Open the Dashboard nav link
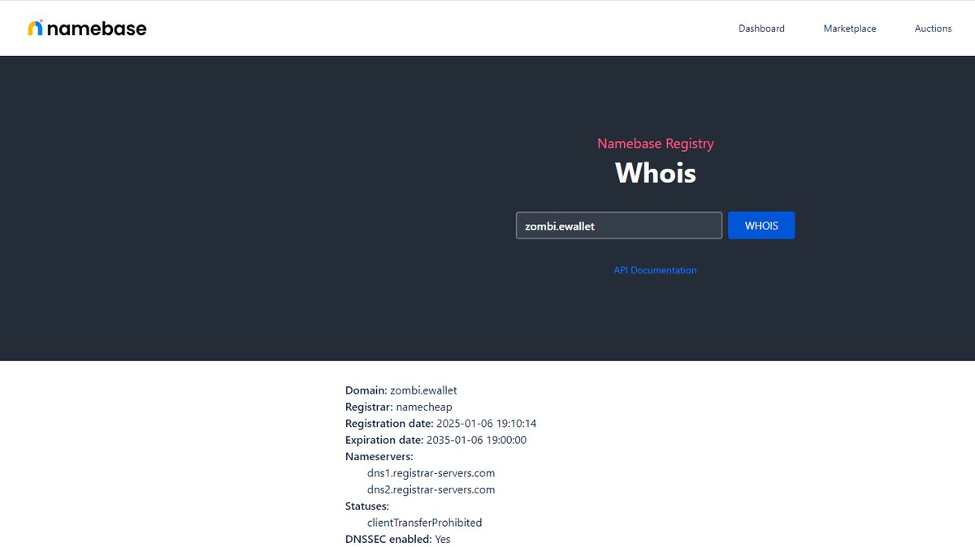 click(761, 28)
